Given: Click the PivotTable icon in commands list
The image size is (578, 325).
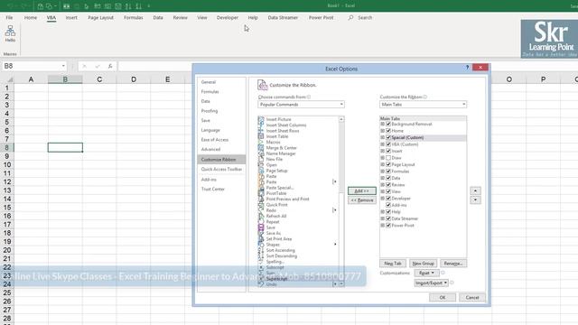Looking at the screenshot, I should [x=261, y=193].
